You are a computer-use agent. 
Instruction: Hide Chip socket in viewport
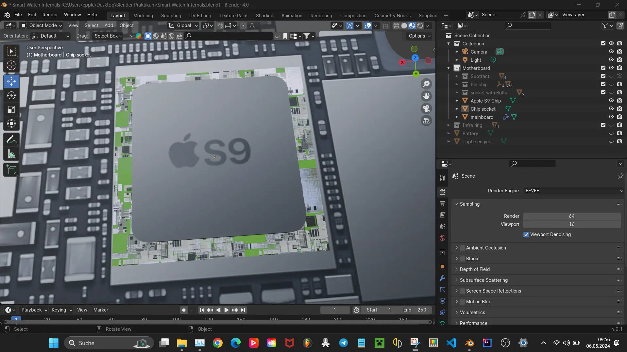611,109
